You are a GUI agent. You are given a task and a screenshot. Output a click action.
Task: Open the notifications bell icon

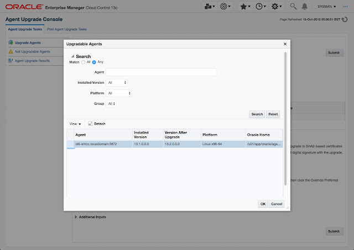(x=305, y=6)
